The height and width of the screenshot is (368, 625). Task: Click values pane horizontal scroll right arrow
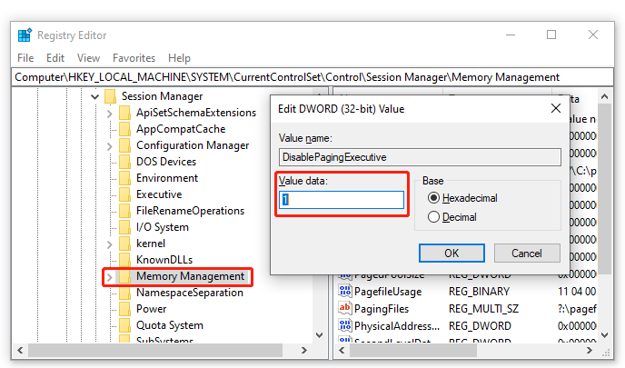590,351
